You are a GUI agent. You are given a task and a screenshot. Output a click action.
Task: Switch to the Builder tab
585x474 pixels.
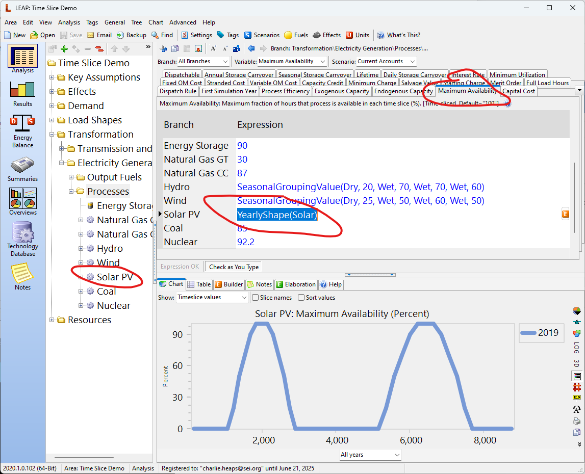[228, 284]
